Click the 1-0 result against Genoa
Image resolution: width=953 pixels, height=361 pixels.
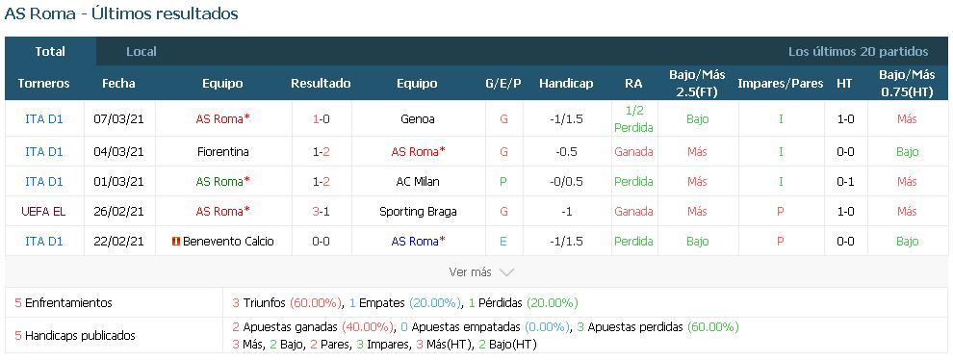click(x=321, y=119)
